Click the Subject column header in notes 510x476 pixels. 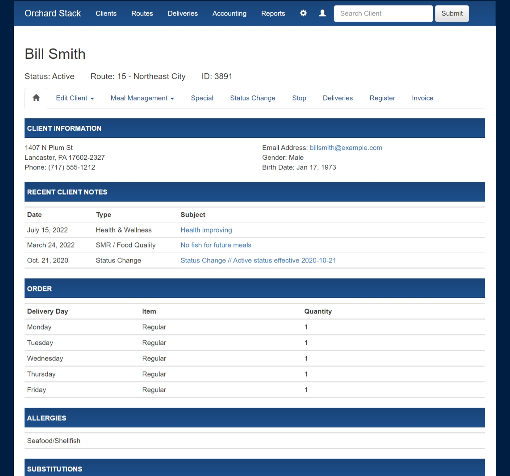tap(193, 215)
